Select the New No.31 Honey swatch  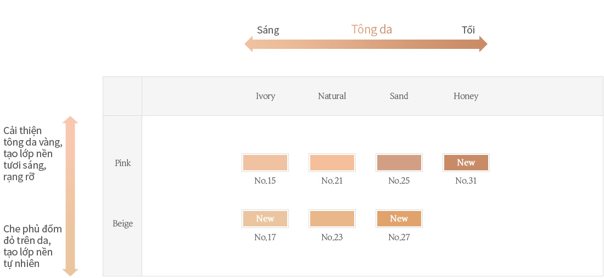(466, 163)
